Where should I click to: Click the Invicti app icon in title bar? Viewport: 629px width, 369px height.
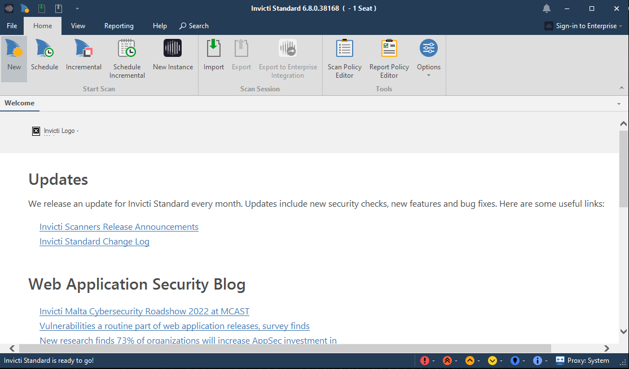pos(9,8)
